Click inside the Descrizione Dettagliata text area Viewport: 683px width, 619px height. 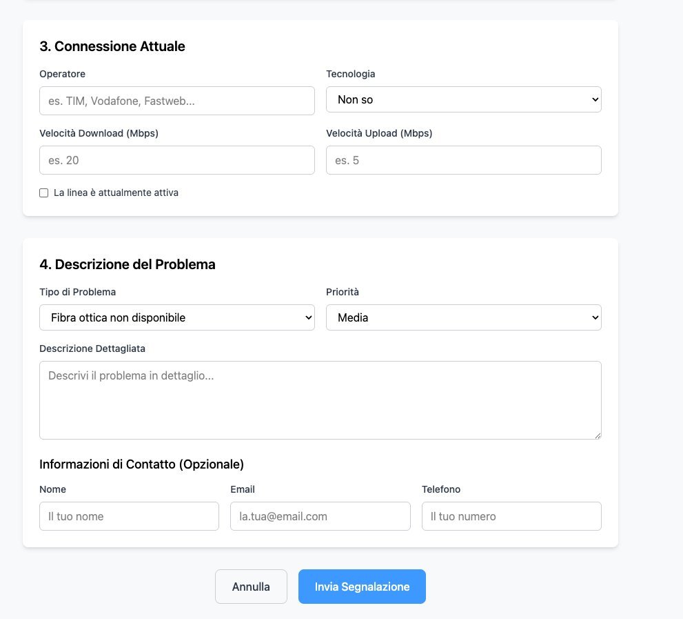click(320, 400)
